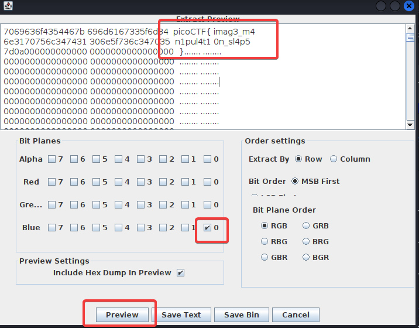The height and width of the screenshot is (328, 419).
Task: Select Blue bit plane 3
Action: click(x=140, y=228)
